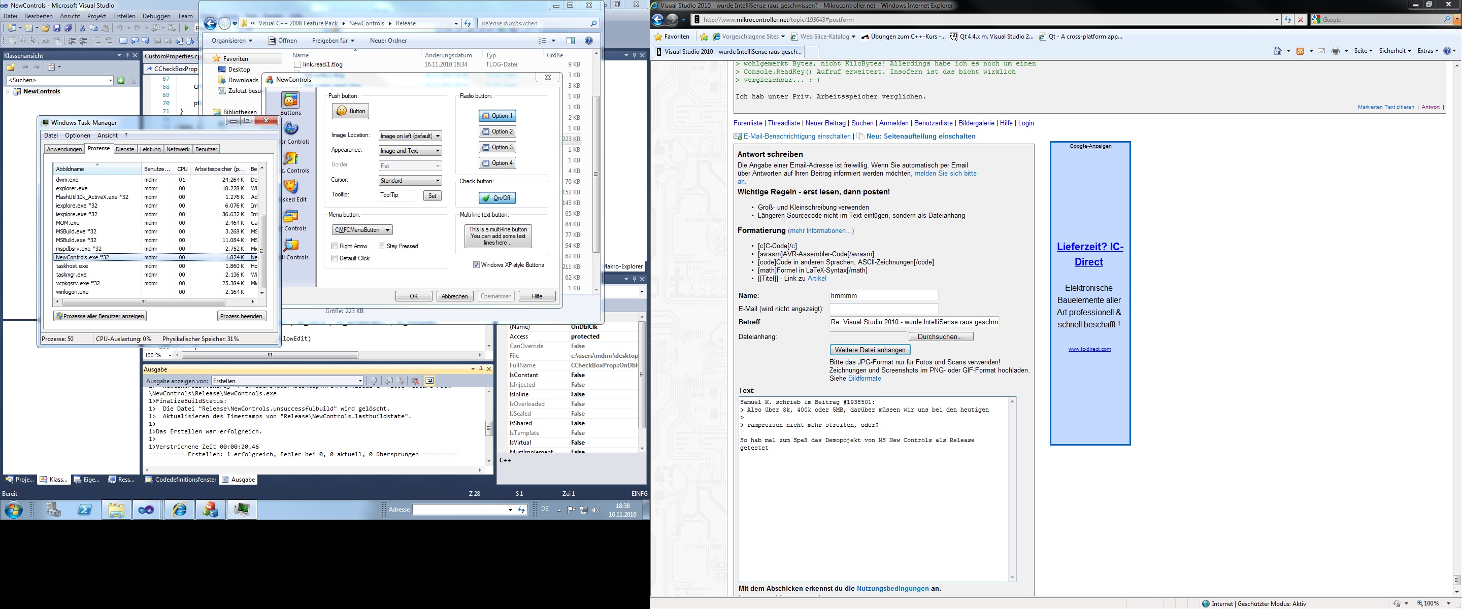Open the Cursor dropdown
Viewport: 1462px width, 609px height.
click(x=410, y=181)
